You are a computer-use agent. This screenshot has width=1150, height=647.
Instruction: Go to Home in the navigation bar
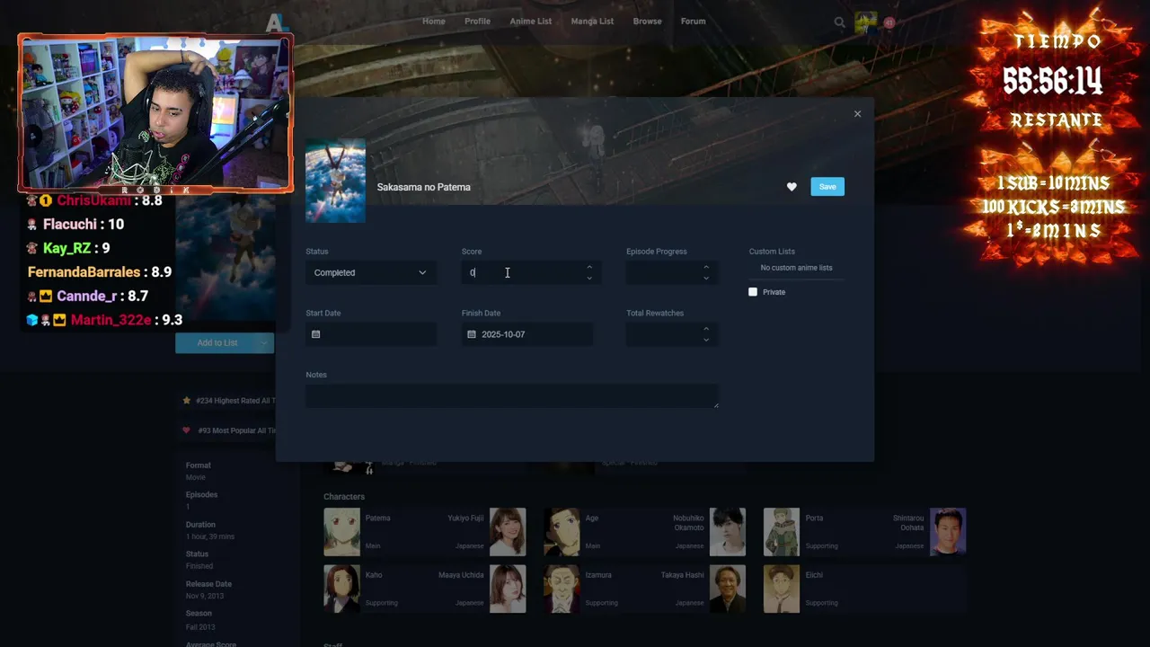(x=434, y=22)
